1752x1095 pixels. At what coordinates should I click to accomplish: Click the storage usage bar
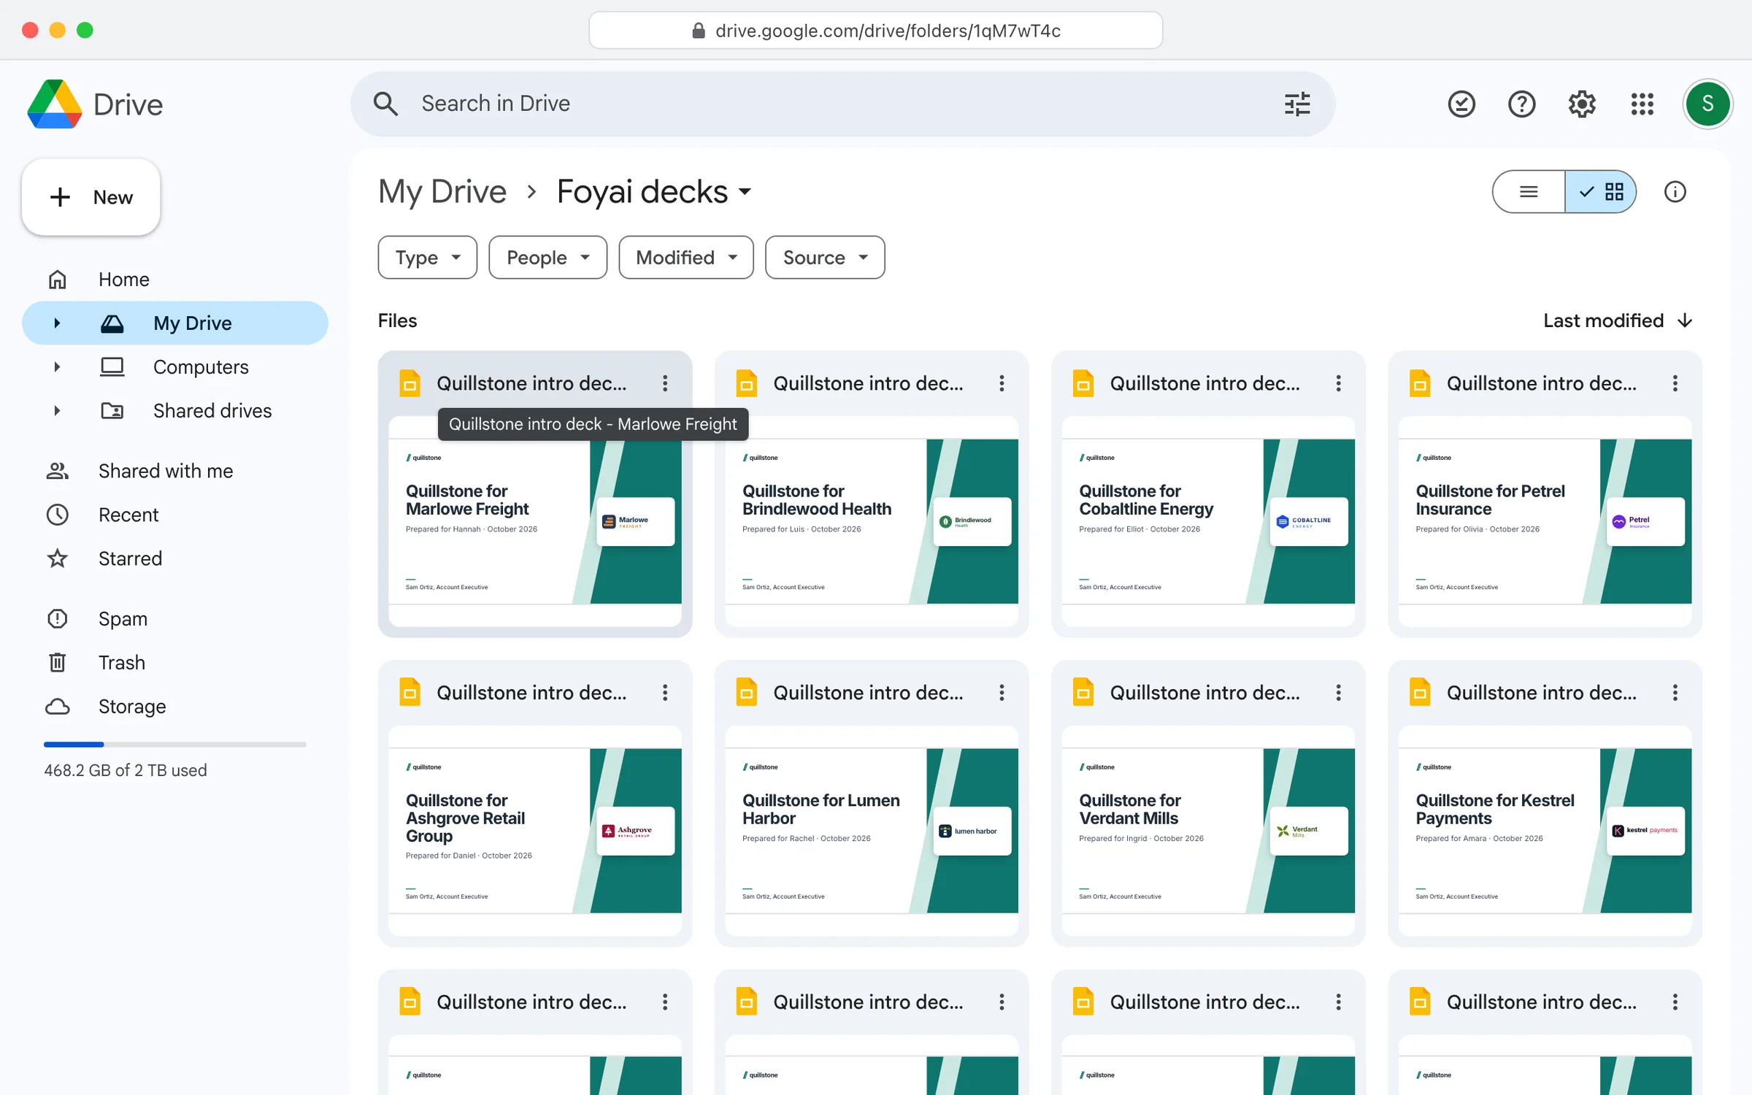[x=175, y=744]
